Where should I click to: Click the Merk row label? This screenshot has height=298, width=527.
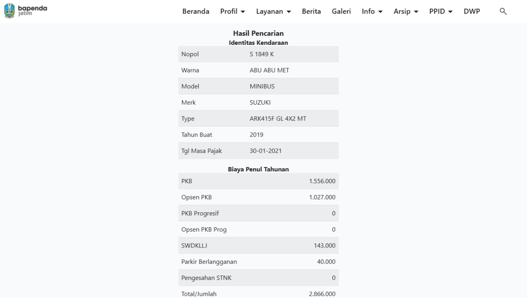[x=188, y=102]
